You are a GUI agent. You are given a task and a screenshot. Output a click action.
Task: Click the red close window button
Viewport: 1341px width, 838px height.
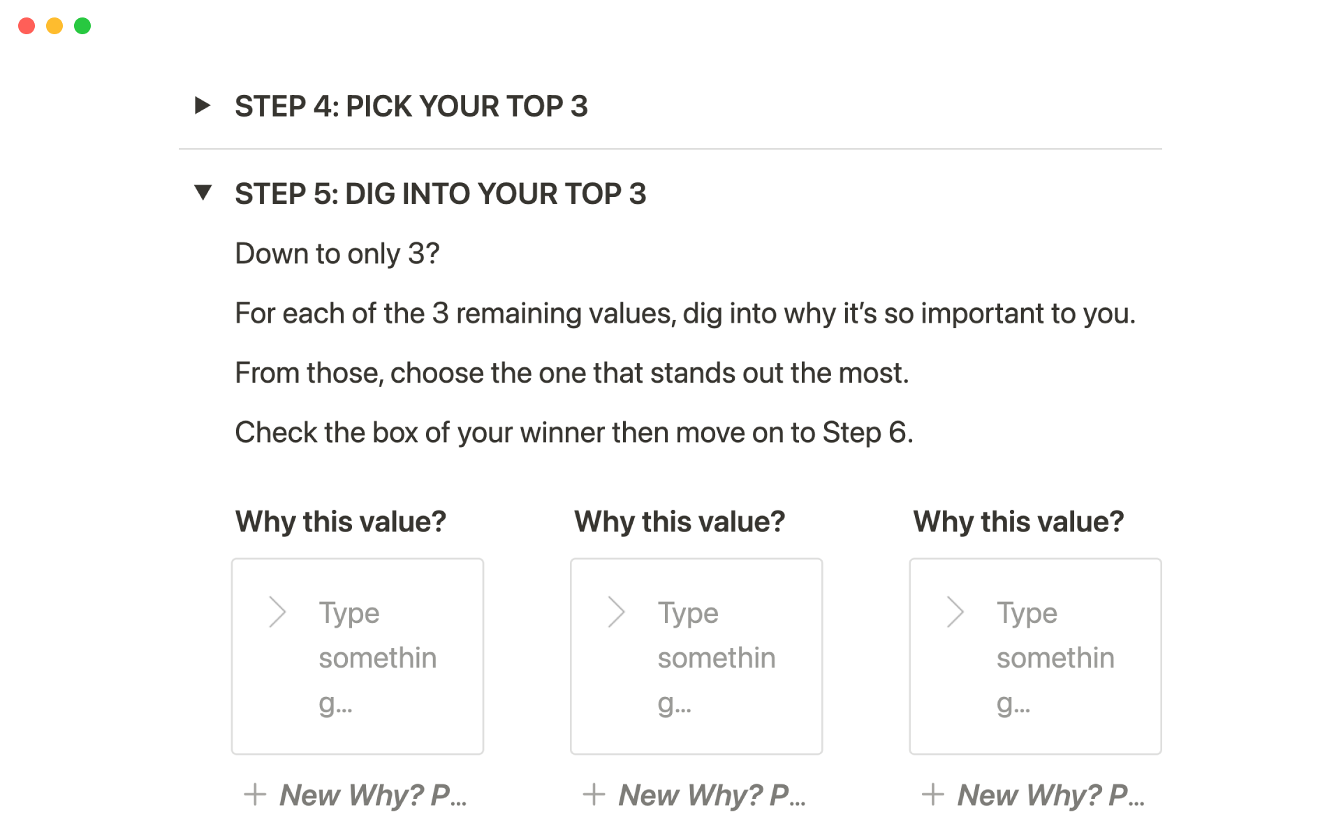(27, 26)
